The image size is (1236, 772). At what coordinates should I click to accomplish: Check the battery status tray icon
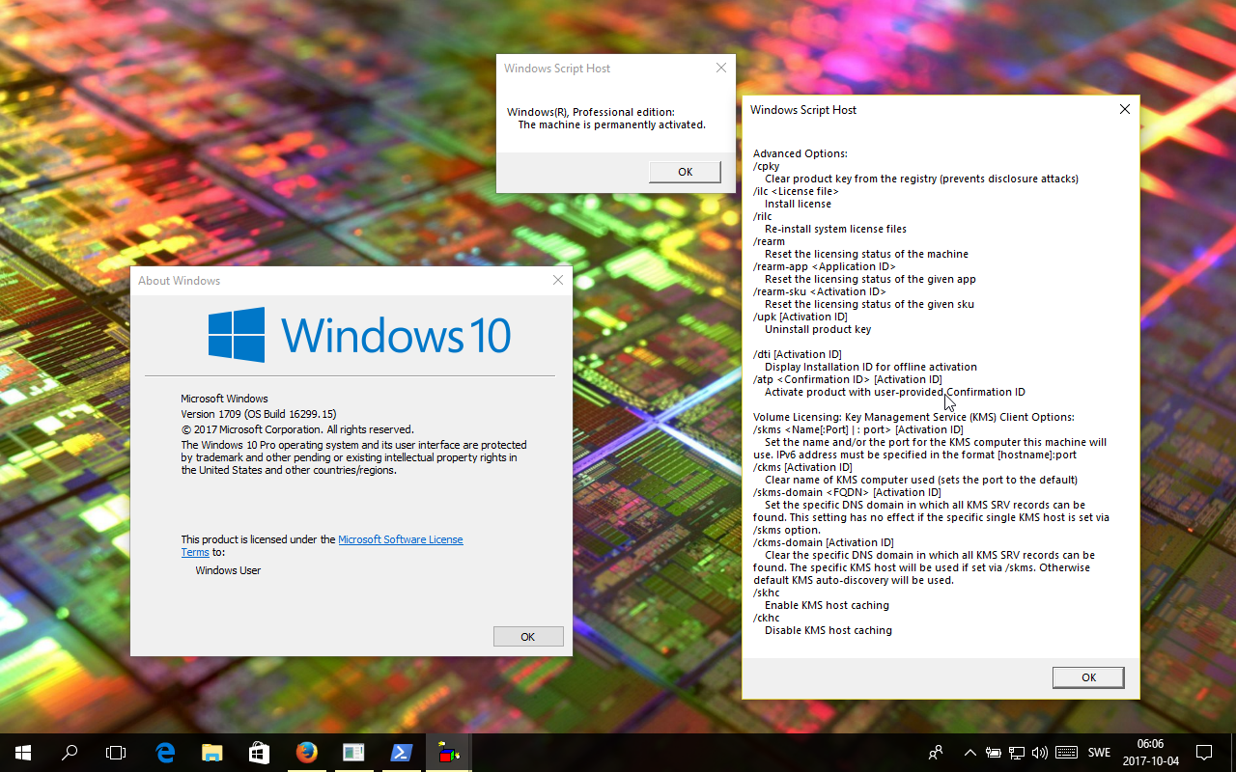(994, 753)
